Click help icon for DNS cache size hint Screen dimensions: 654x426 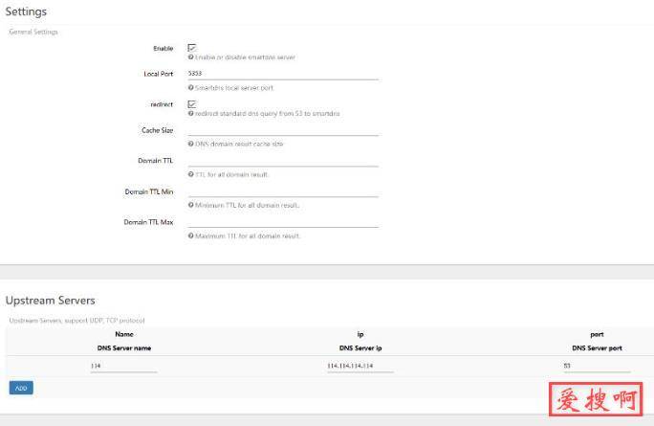coord(190,145)
